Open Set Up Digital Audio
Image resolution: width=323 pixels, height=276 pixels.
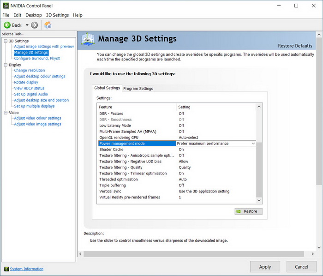click(x=31, y=94)
